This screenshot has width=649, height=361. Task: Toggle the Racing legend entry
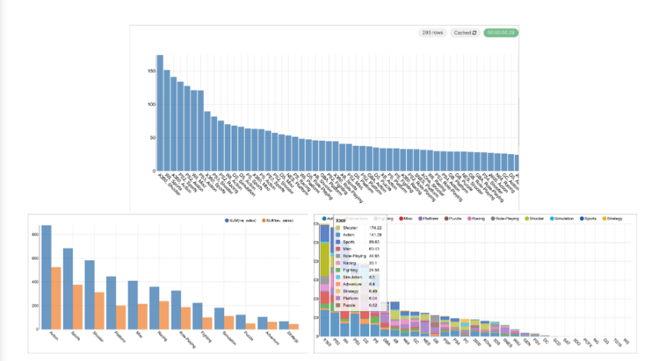[476, 219]
